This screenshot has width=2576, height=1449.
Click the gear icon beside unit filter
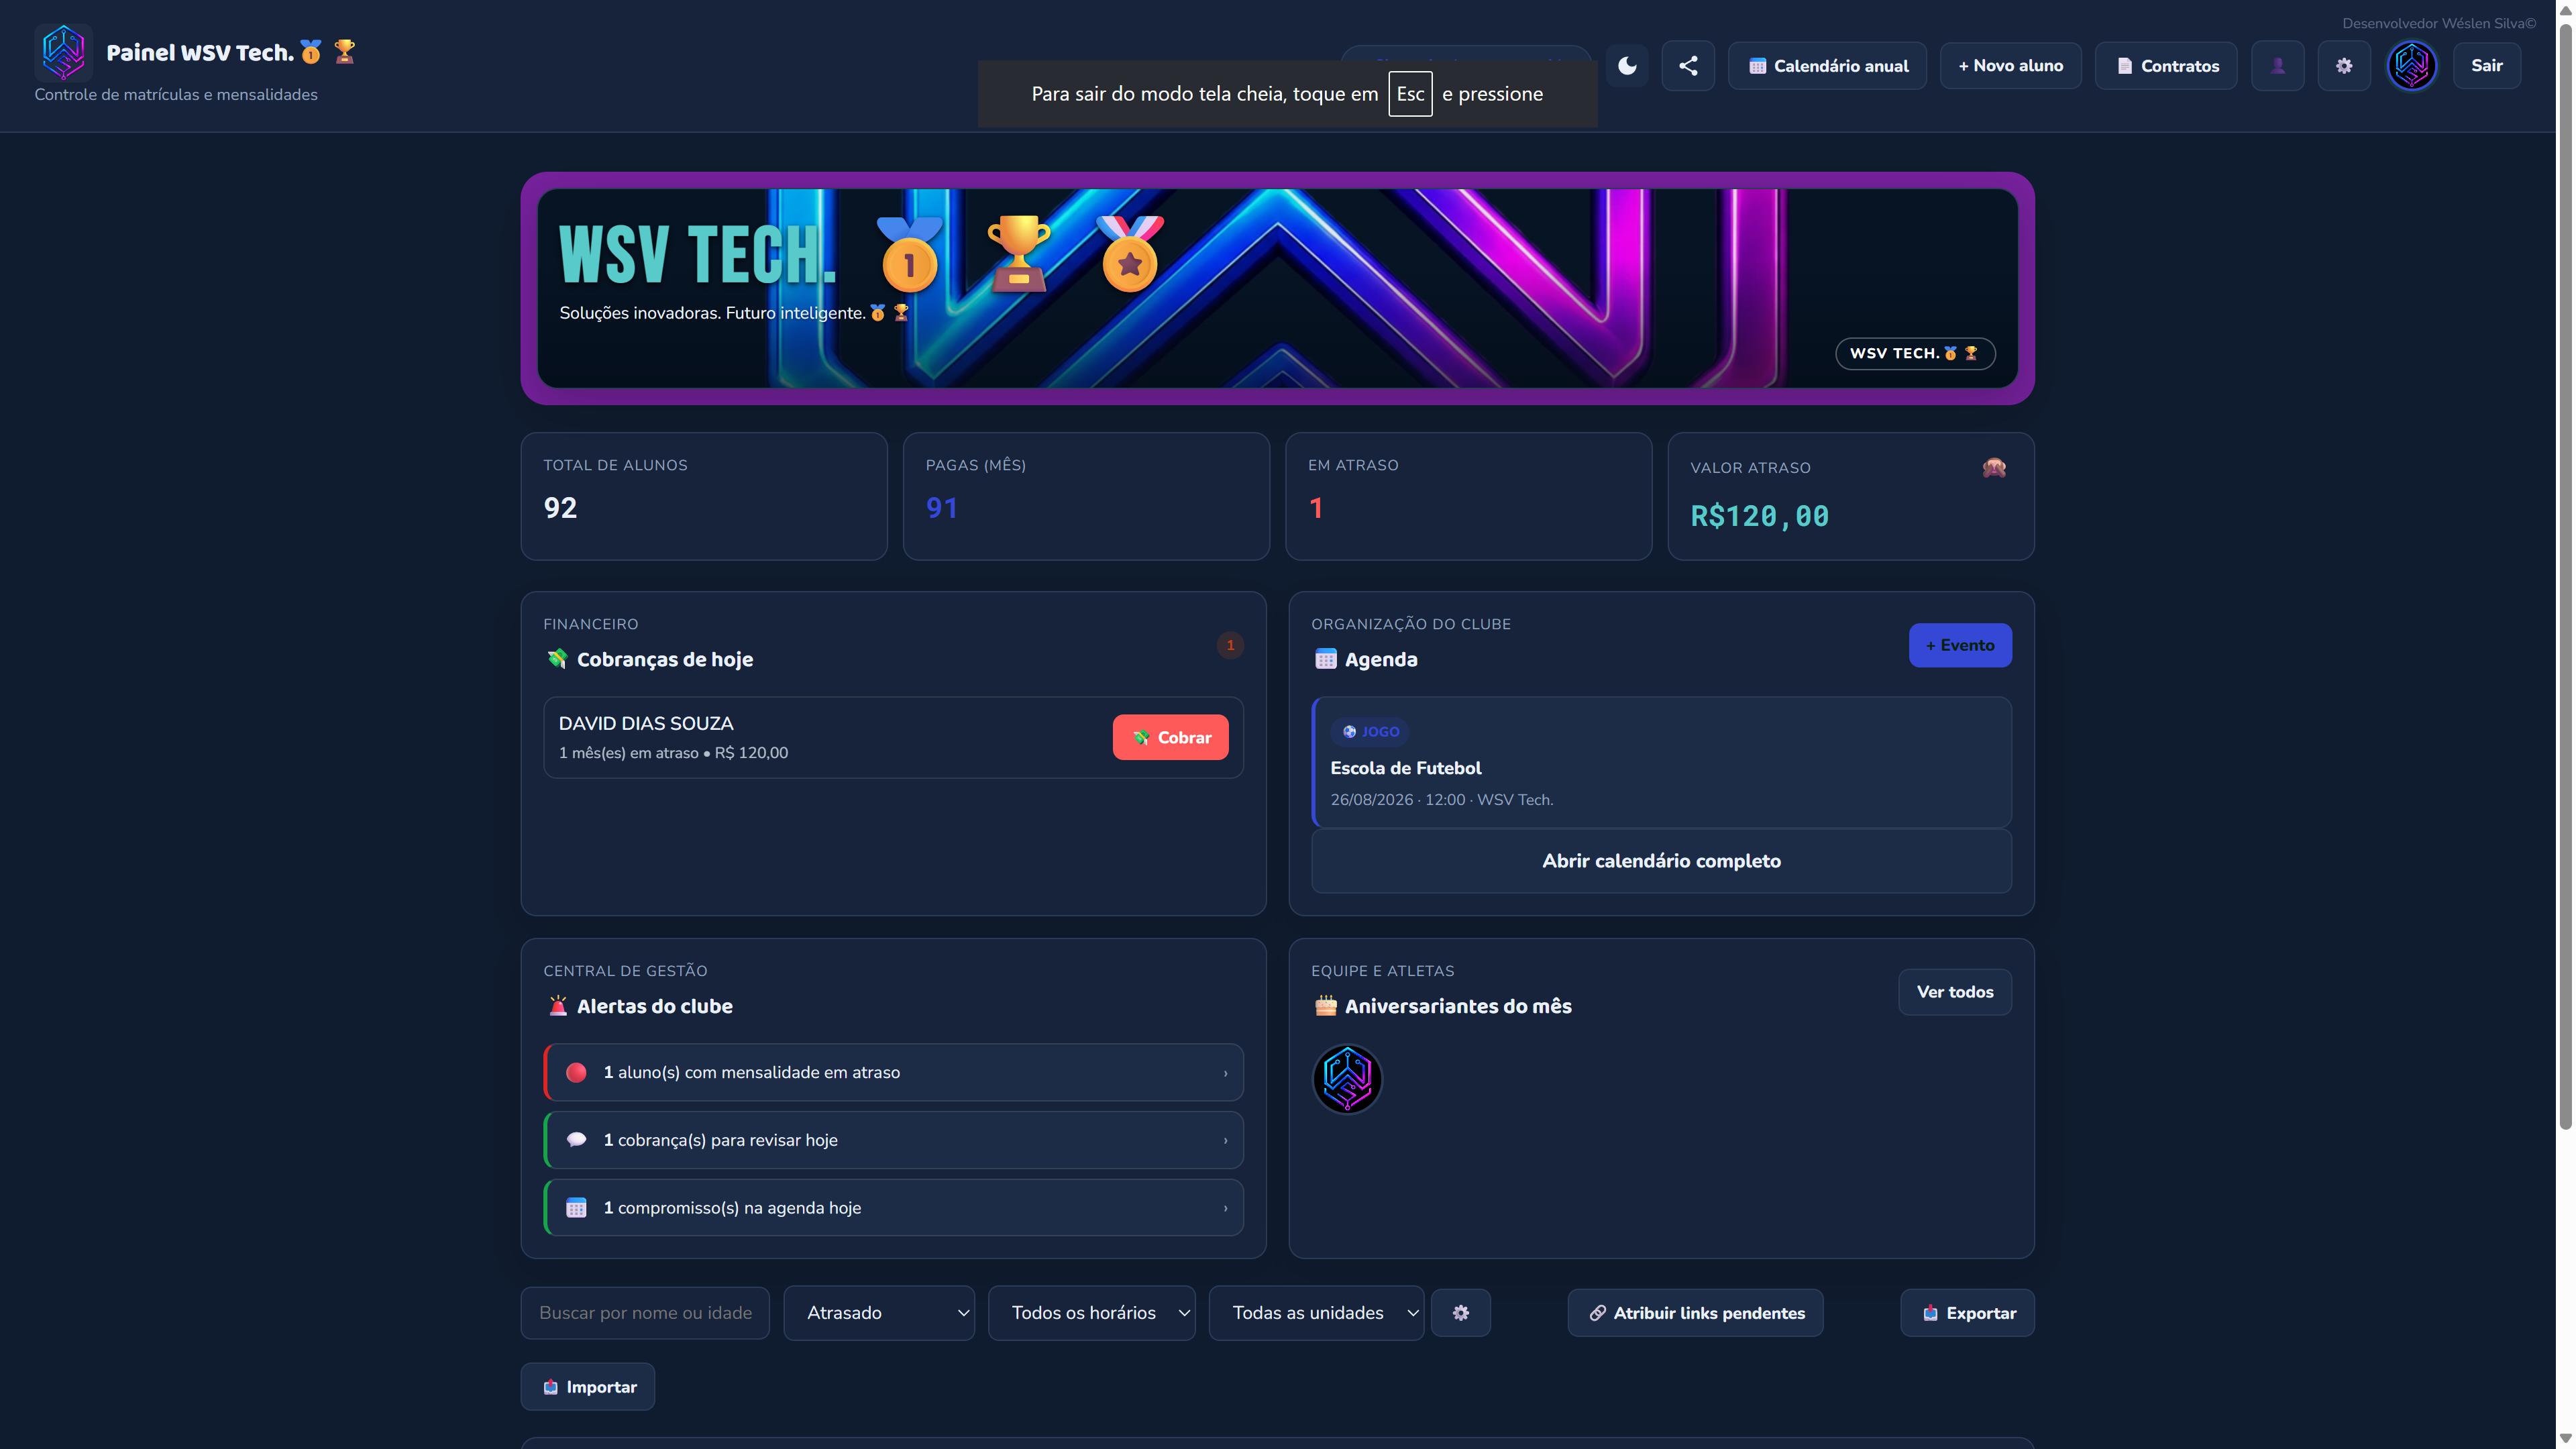point(1461,1313)
